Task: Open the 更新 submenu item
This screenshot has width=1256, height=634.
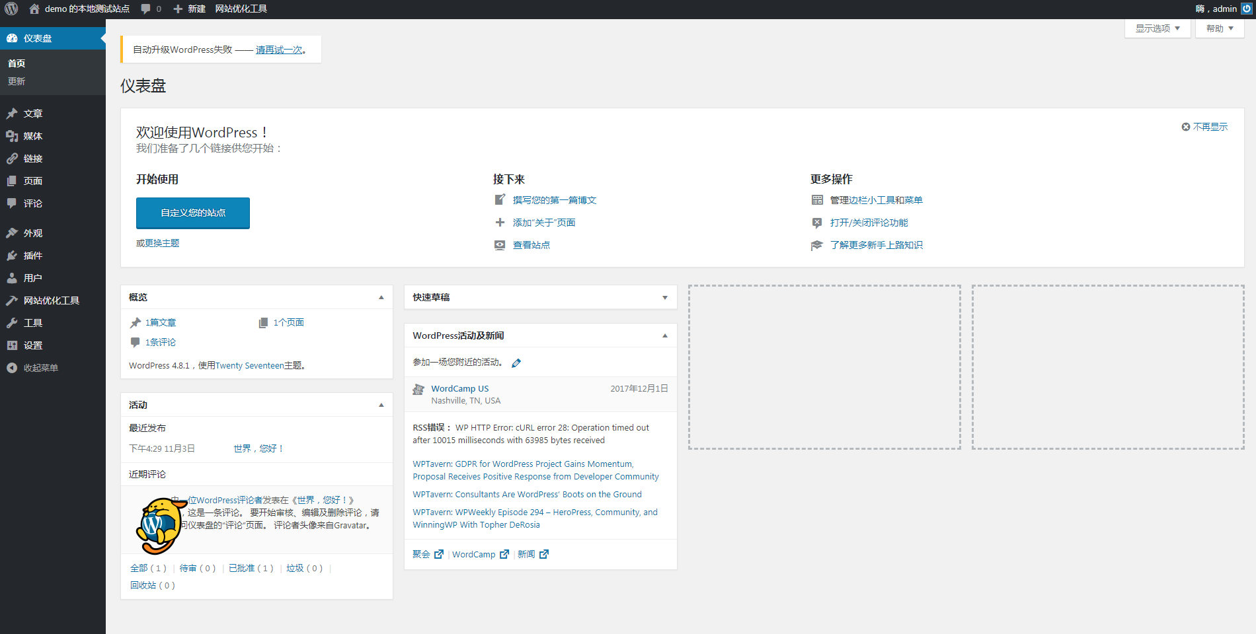Action: point(17,81)
